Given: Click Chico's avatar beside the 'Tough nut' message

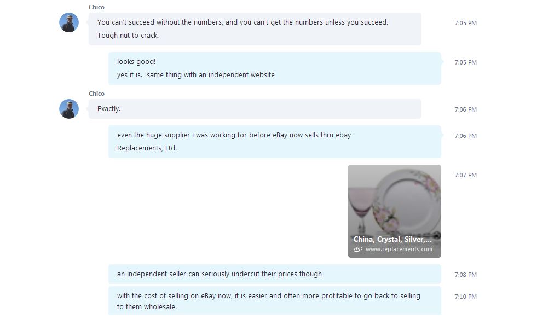Looking at the screenshot, I should point(69,22).
